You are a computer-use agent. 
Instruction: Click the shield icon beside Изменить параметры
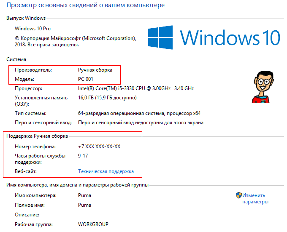click(239, 195)
